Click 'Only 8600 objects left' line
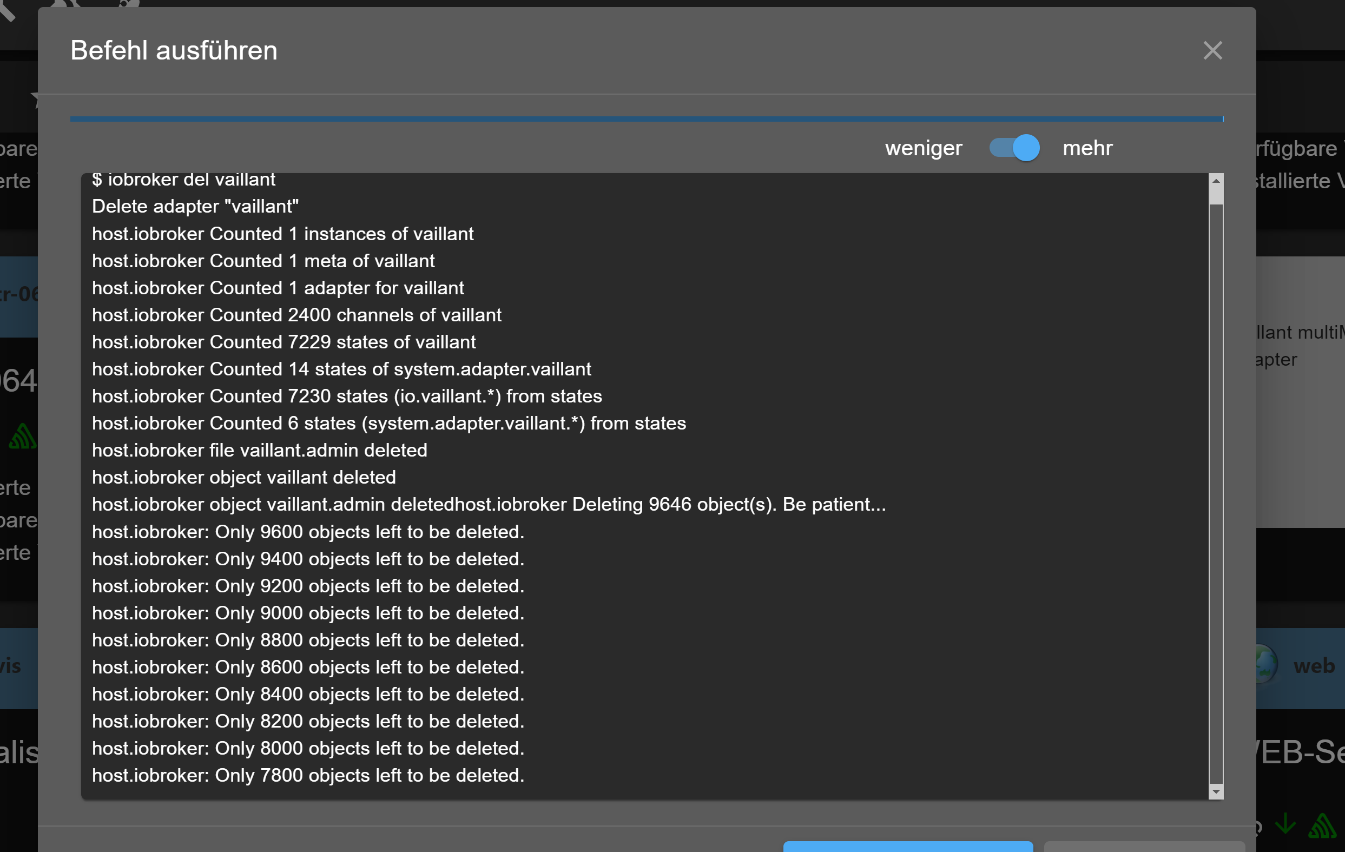This screenshot has width=1345, height=852. 308,667
